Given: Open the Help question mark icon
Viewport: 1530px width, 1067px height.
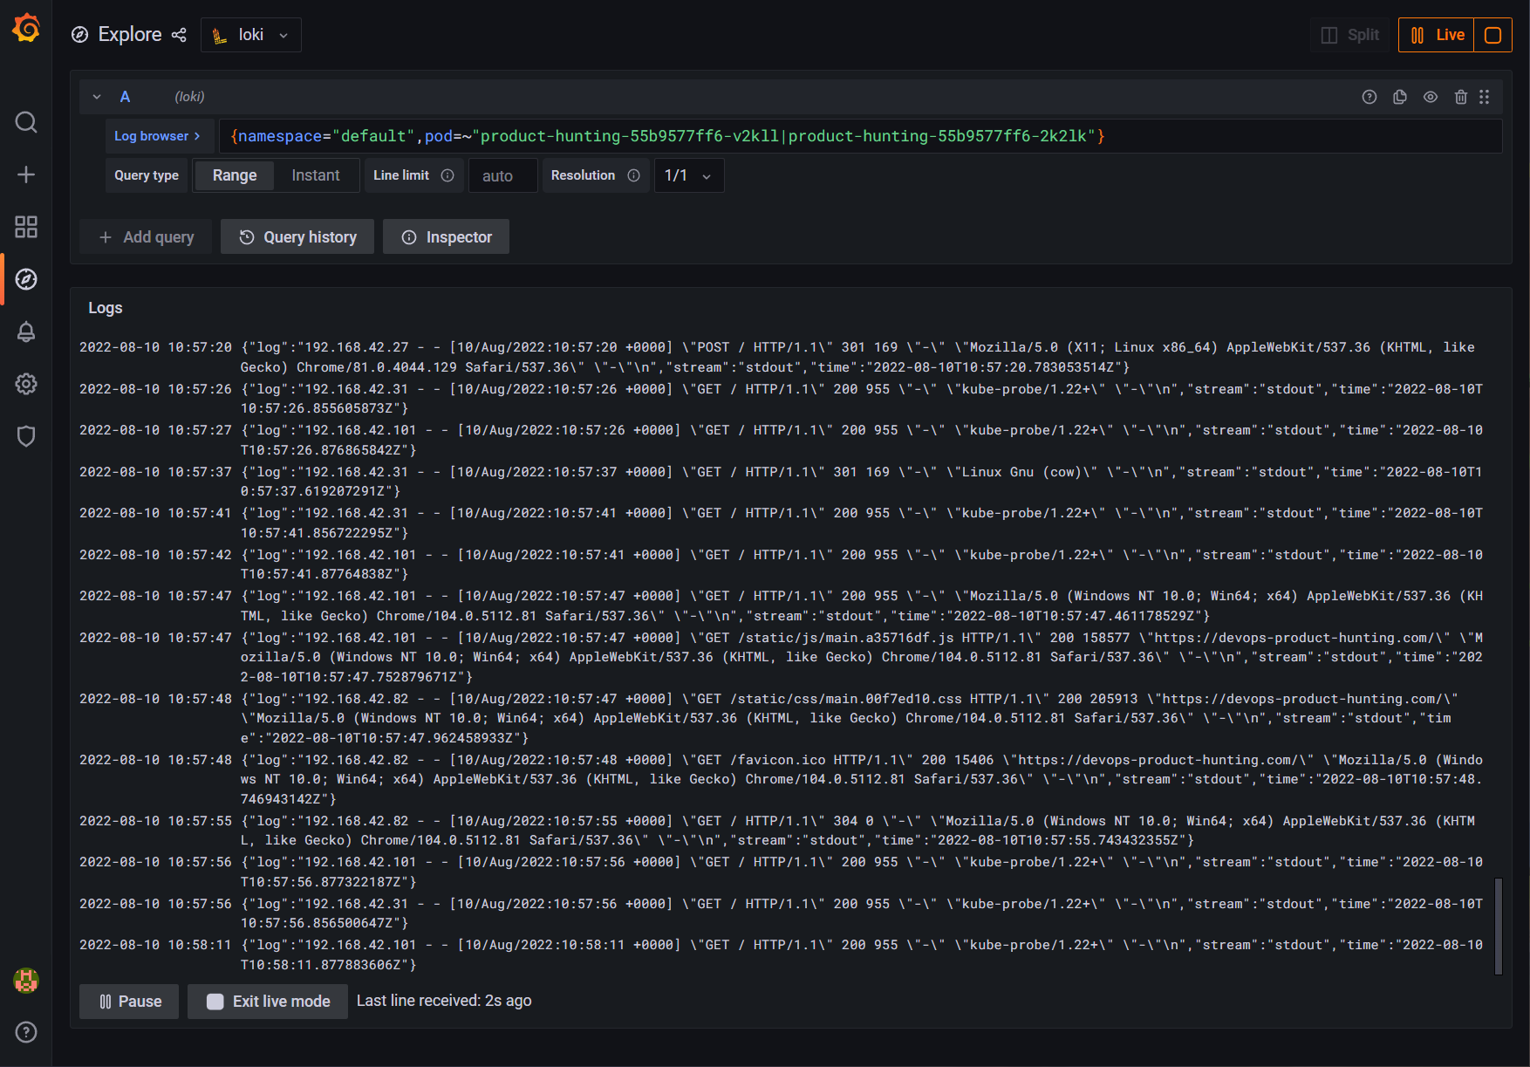Looking at the screenshot, I should (x=26, y=1032).
